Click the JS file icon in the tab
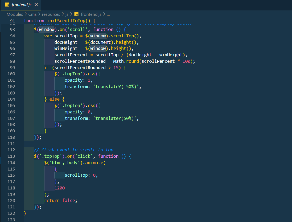The height and width of the screenshot is (222, 292). [x=7, y=5]
